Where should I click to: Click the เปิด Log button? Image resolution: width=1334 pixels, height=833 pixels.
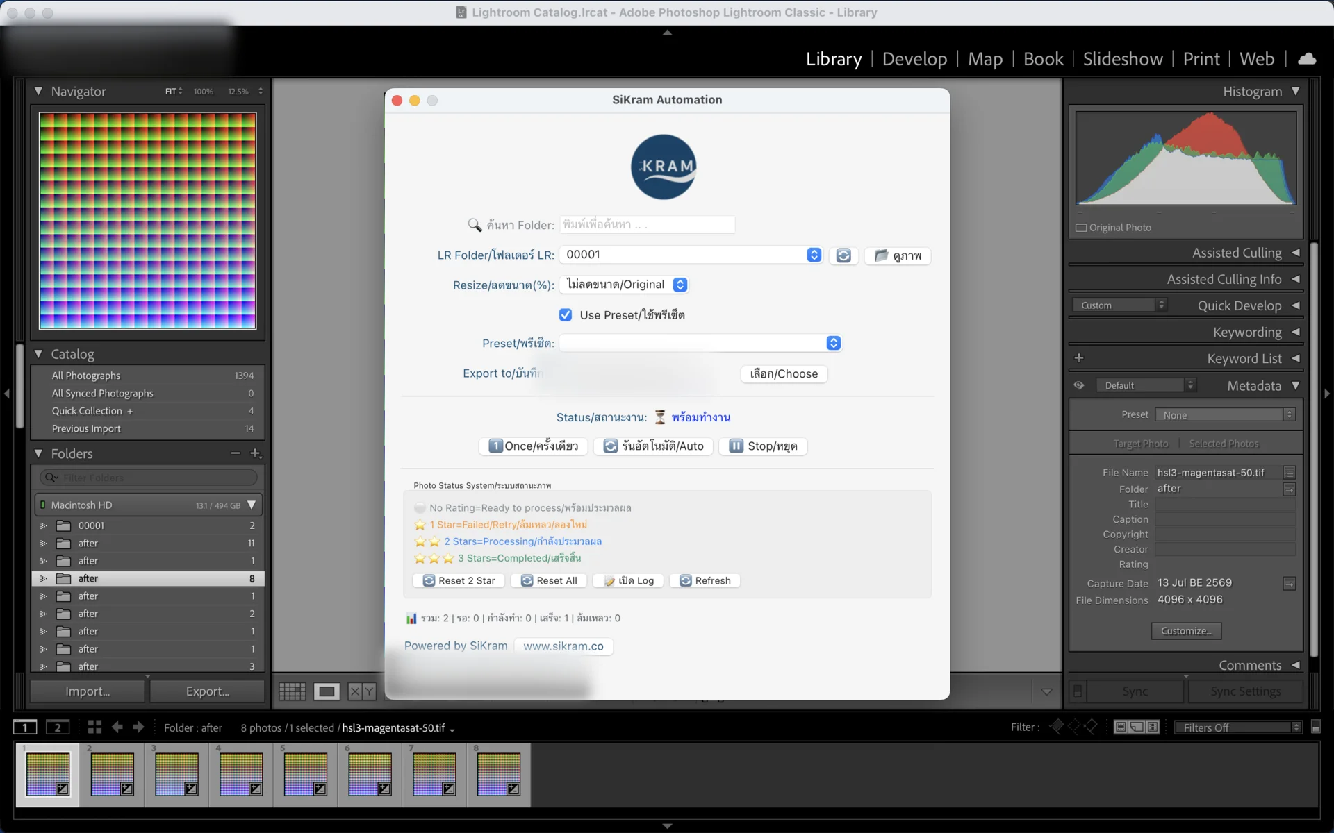click(629, 580)
